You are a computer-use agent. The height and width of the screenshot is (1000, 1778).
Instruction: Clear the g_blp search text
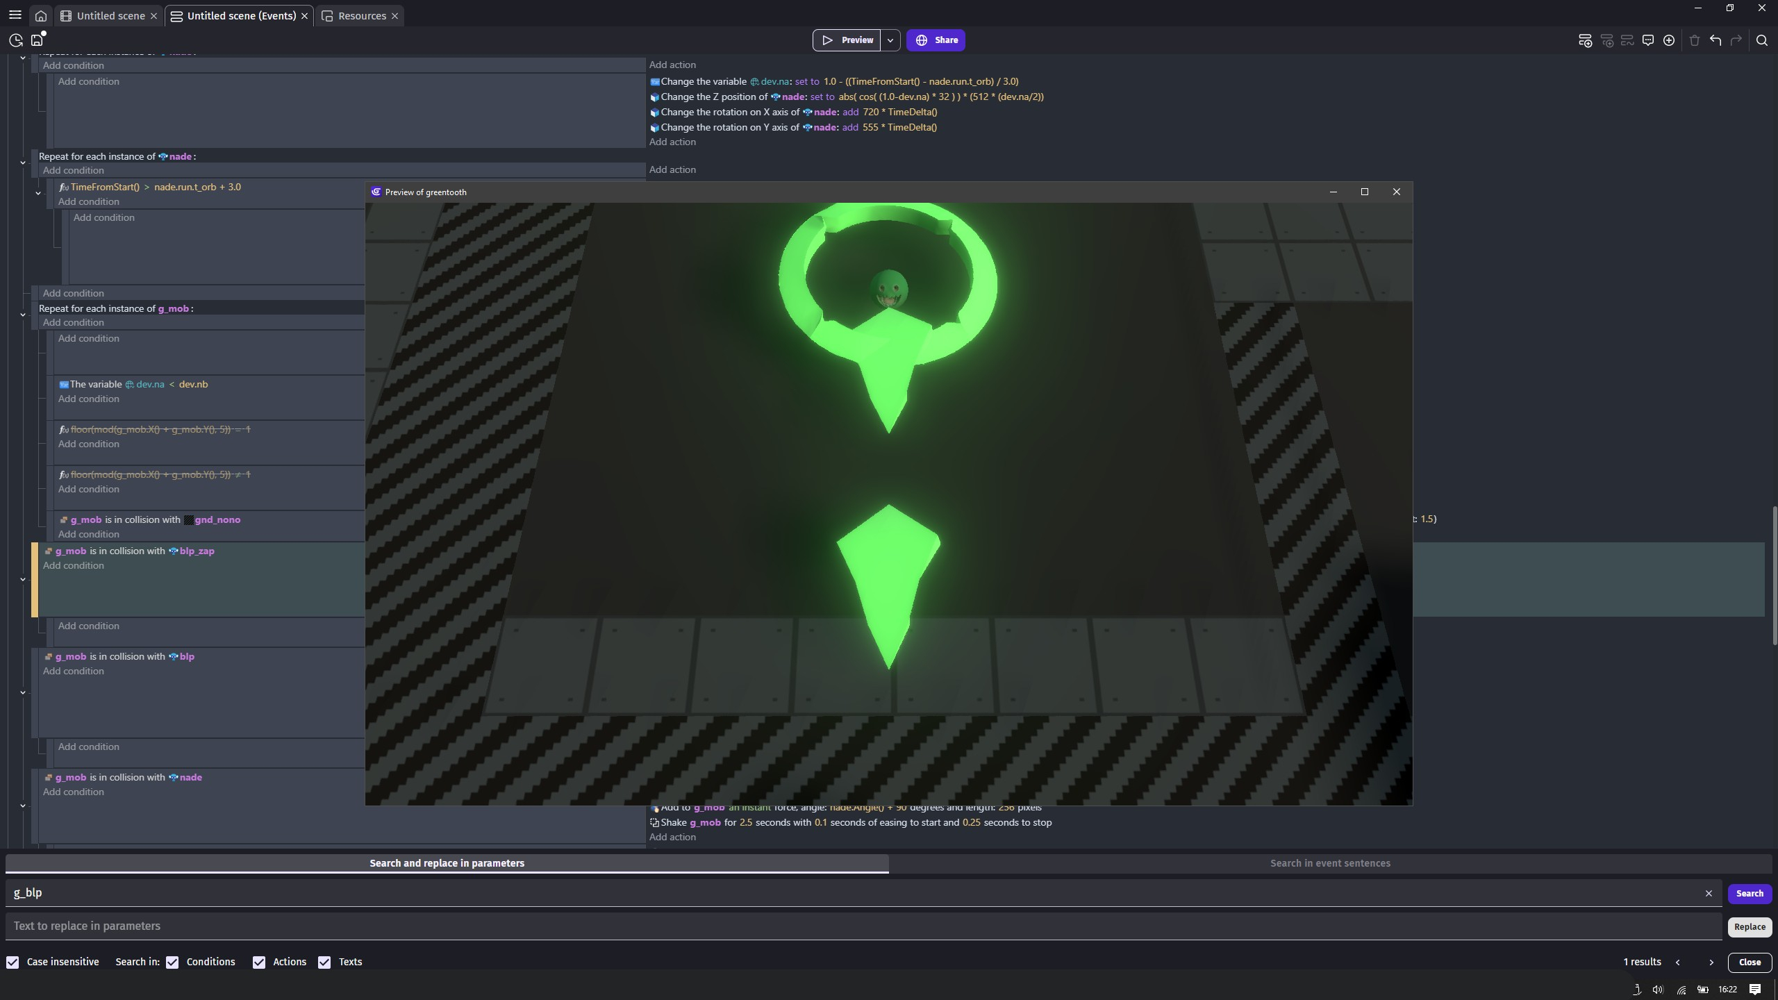click(x=1709, y=894)
